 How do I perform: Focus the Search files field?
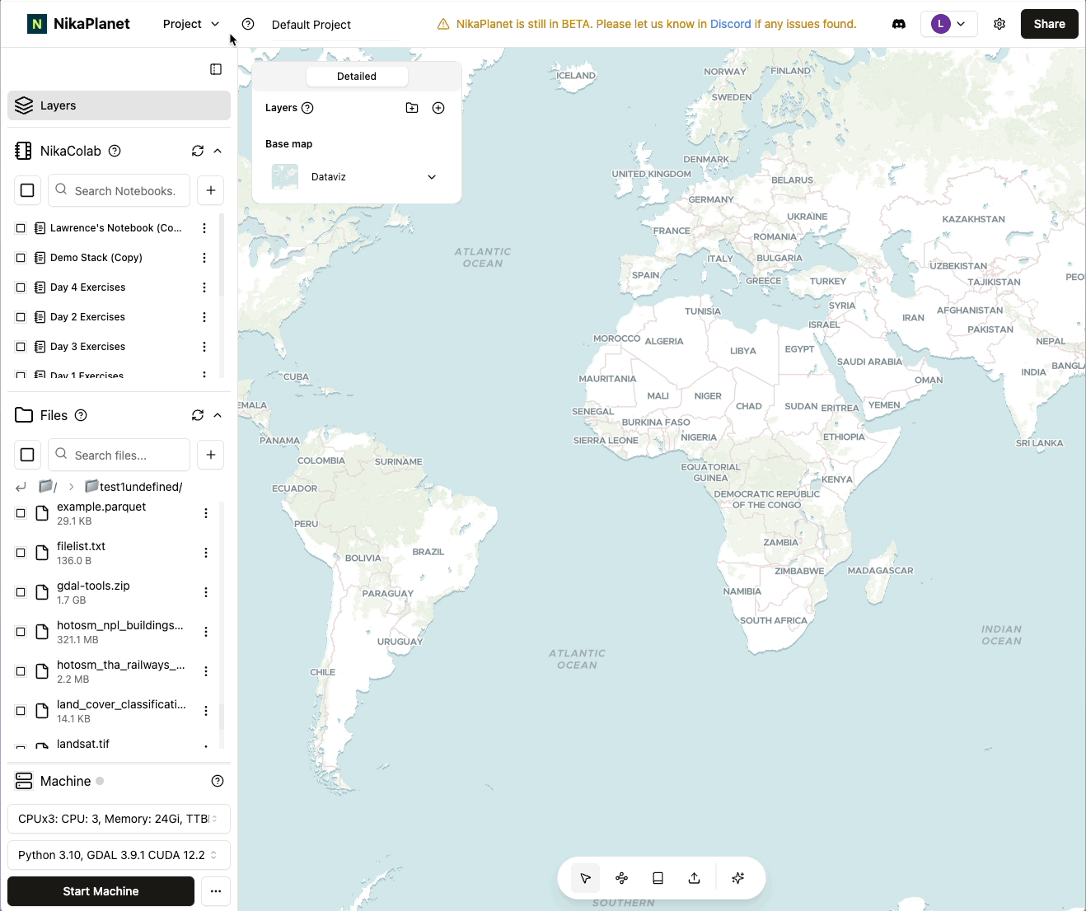(x=119, y=455)
